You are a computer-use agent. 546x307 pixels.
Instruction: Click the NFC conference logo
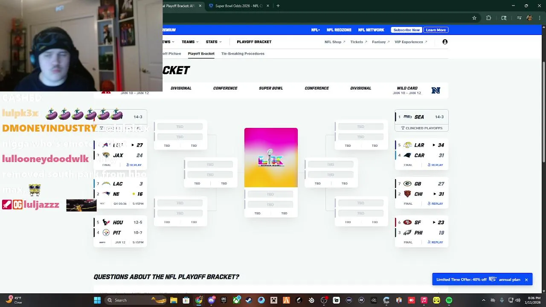(x=436, y=90)
